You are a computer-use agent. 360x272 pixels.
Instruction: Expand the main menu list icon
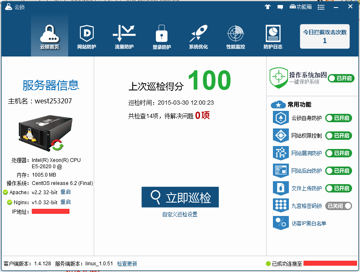pyautogui.click(x=321, y=7)
